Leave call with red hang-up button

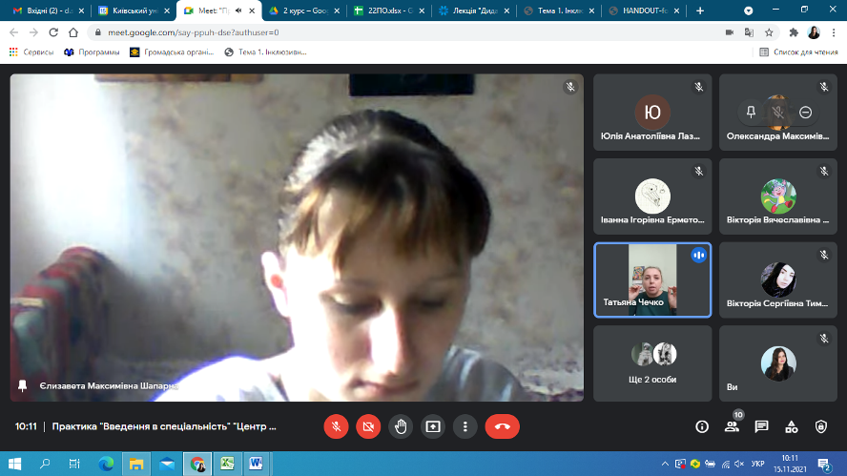coord(503,426)
